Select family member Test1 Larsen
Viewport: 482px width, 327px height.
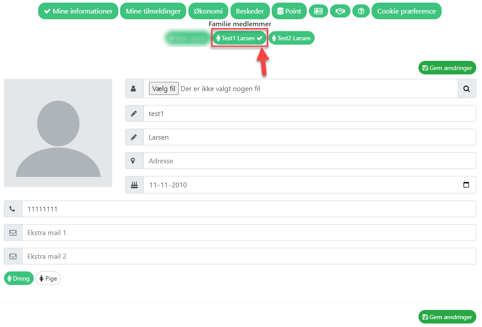pos(239,38)
